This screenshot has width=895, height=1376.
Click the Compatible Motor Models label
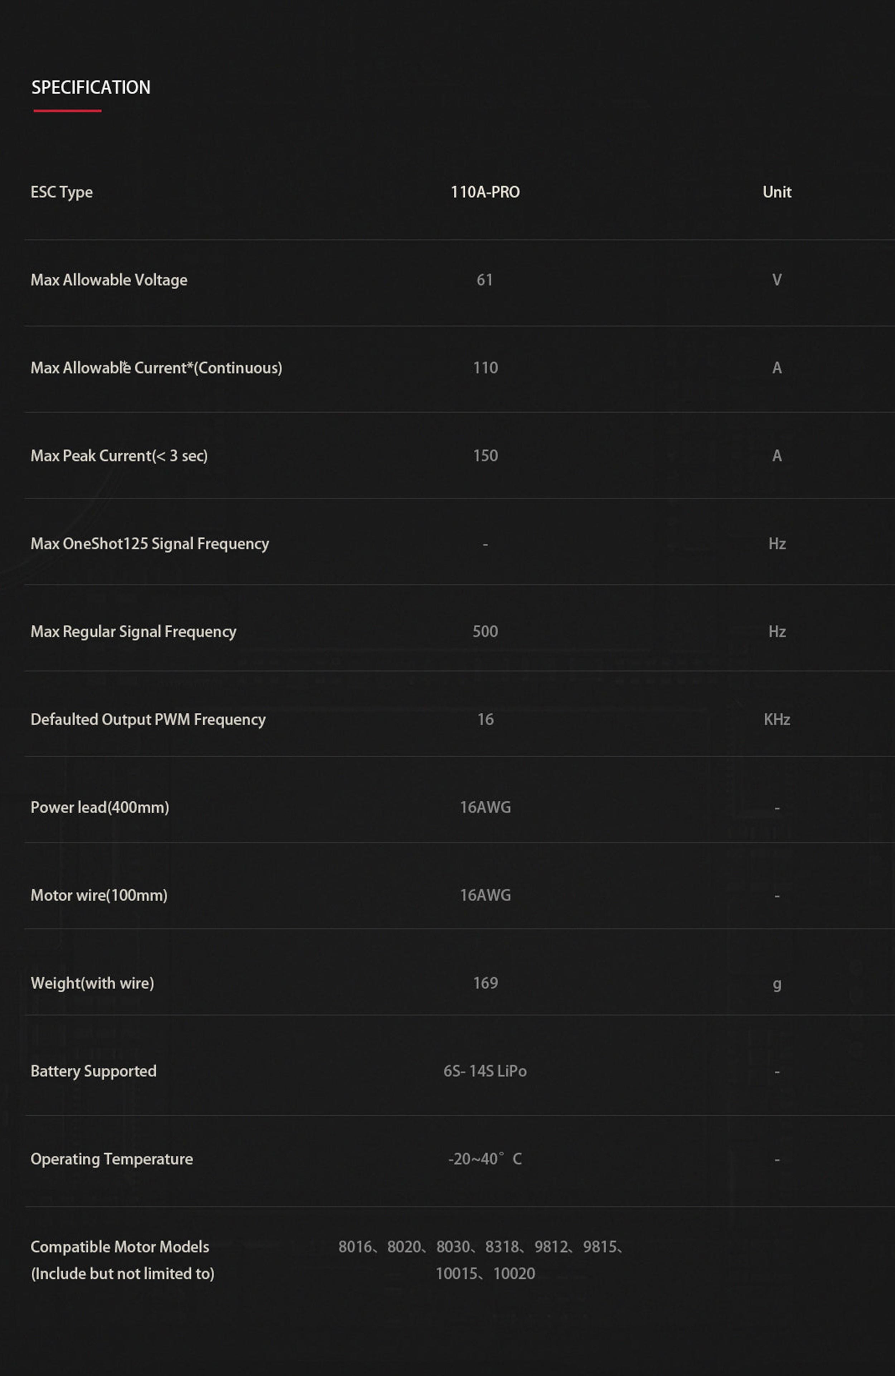[x=120, y=1246]
